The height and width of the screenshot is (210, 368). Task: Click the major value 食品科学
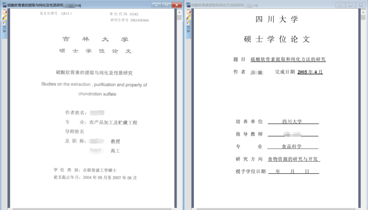coord(292,147)
